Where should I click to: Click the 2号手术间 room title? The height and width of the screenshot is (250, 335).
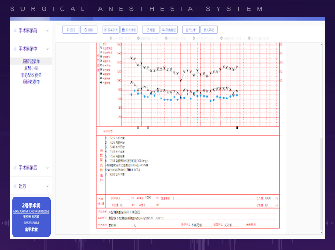(x=31, y=205)
